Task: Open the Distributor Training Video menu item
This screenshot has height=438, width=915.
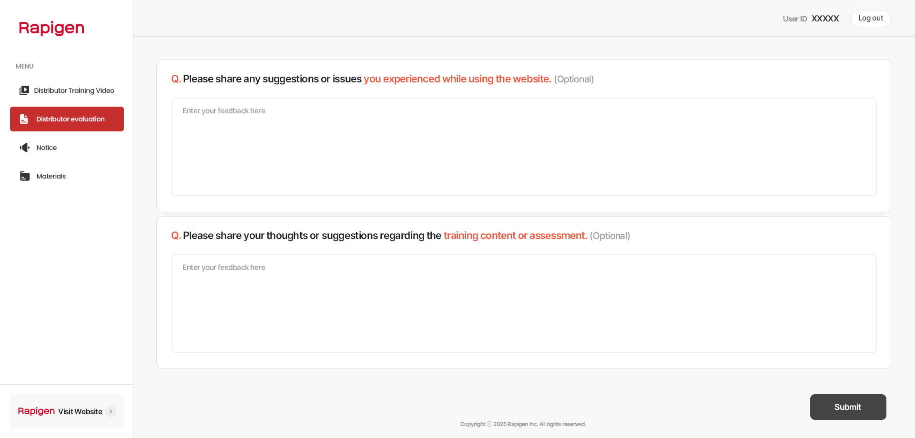Action: pyautogui.click(x=67, y=90)
